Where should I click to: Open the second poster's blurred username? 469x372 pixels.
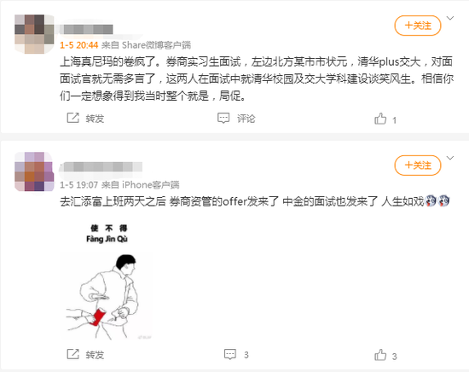point(101,167)
